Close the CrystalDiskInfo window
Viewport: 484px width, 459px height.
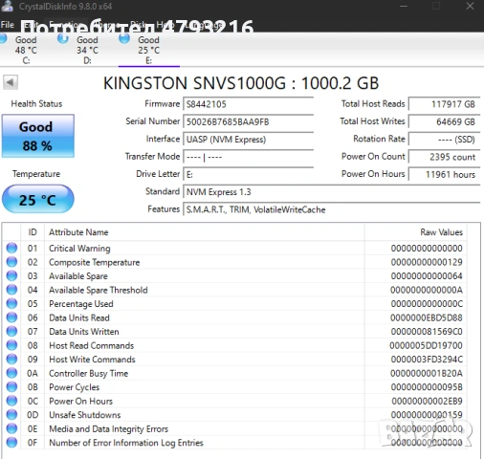point(470,6)
